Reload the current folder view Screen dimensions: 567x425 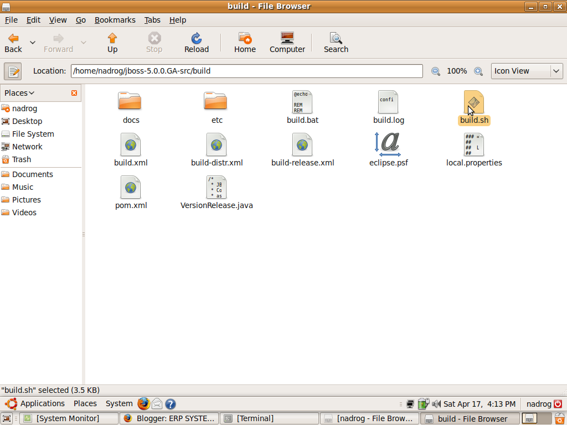coord(196,42)
